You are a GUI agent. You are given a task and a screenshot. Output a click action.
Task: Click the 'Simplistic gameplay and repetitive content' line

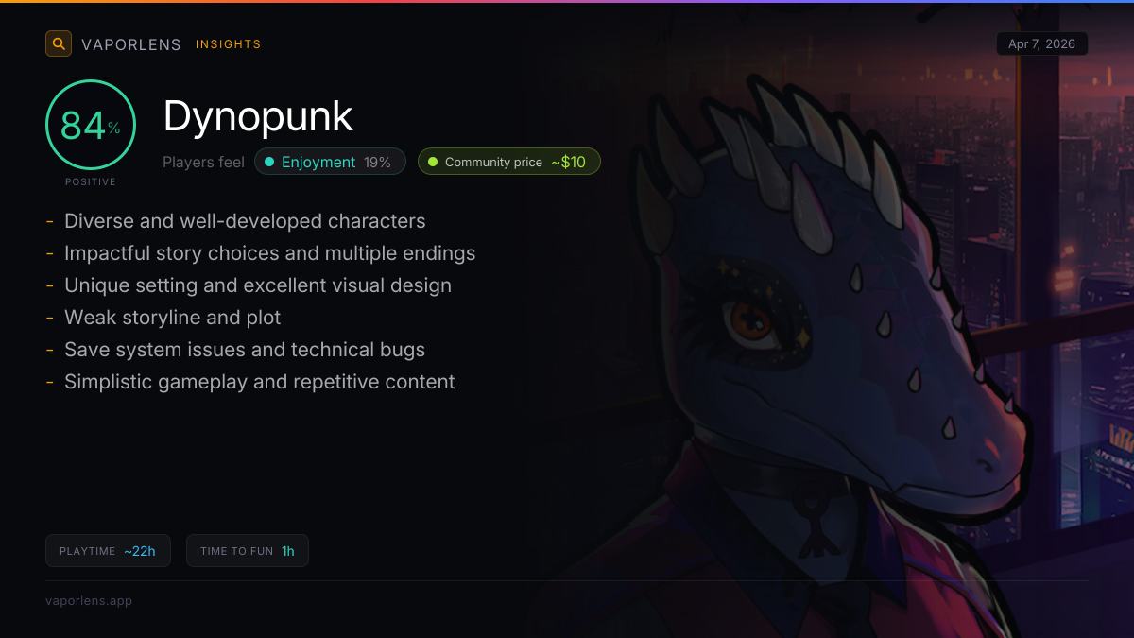click(260, 382)
